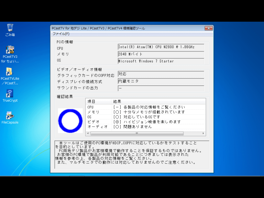Click the blue circle result indicator image
Image resolution: width=264 pixels, height=198 pixels.
(71, 121)
